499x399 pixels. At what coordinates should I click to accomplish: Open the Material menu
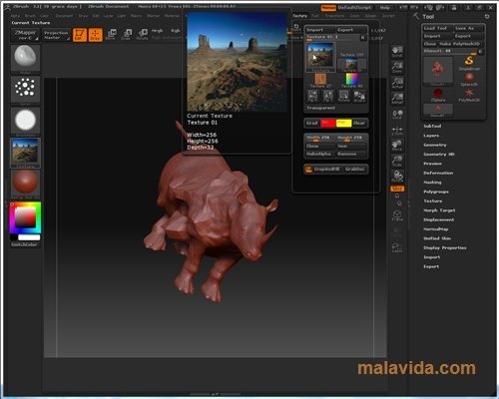[x=172, y=16]
